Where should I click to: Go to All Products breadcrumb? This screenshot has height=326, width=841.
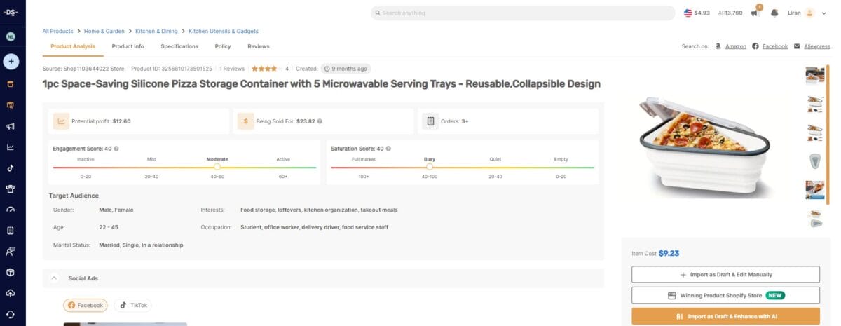pos(57,31)
